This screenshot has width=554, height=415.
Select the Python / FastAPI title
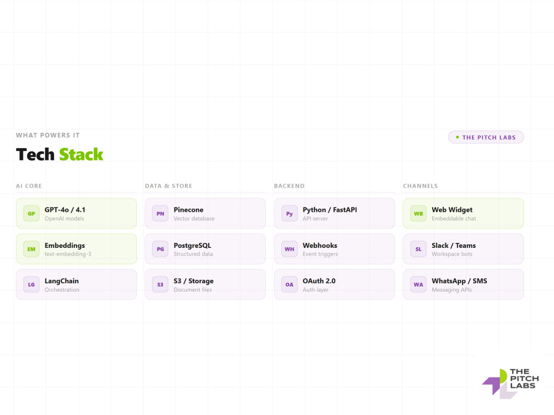330,210
